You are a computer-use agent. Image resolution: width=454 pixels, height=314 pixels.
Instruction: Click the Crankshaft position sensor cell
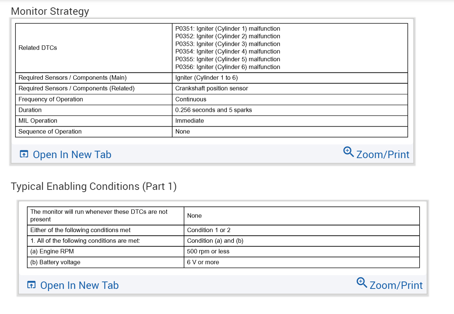click(x=212, y=88)
